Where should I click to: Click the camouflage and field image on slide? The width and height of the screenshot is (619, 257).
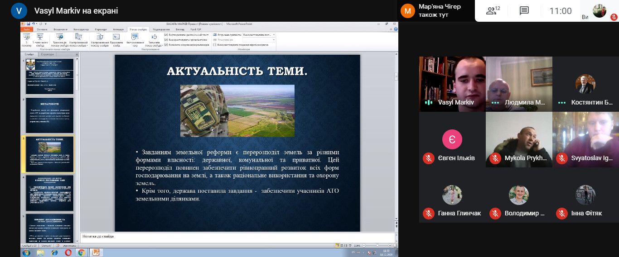coord(237,110)
